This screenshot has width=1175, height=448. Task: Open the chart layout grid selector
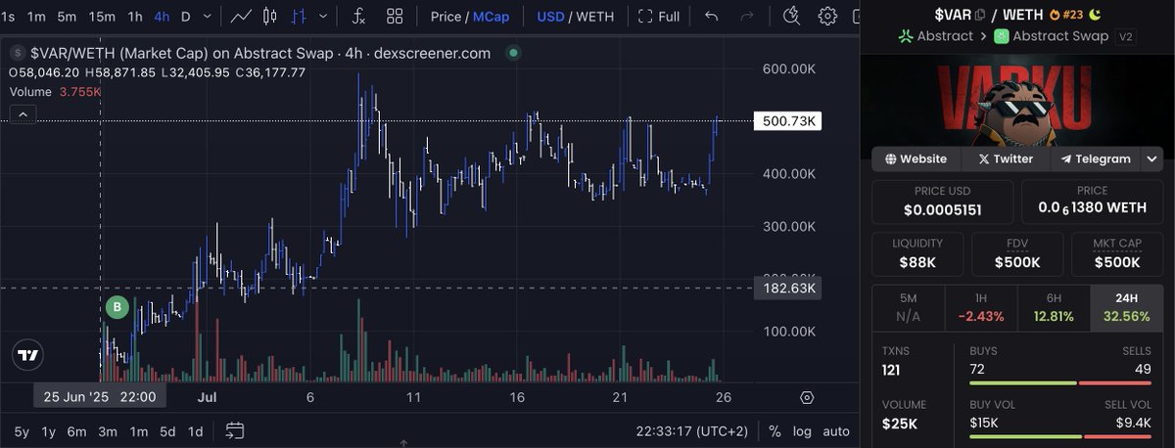point(395,16)
